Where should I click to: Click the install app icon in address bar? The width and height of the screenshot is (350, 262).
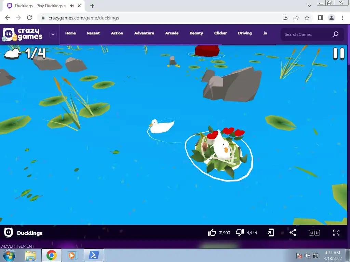285,18
